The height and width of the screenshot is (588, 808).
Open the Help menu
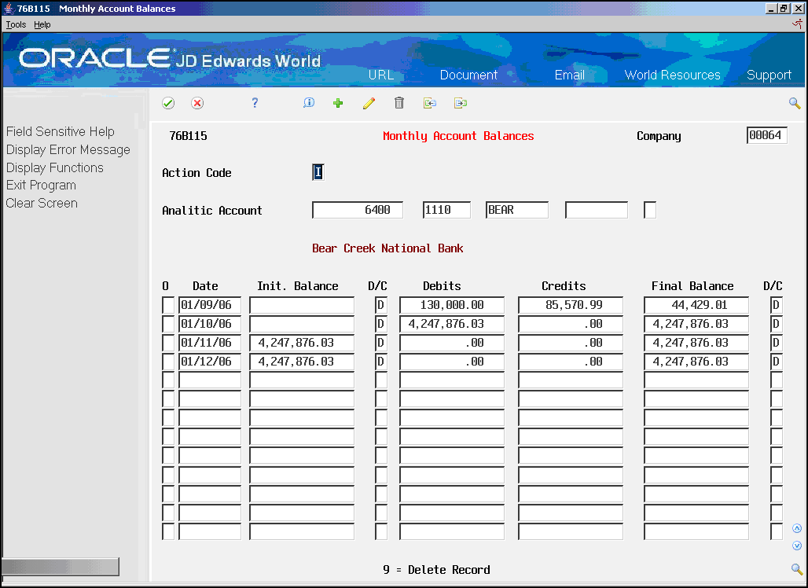click(x=42, y=24)
